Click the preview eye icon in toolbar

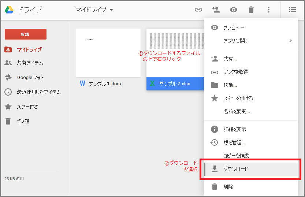pyautogui.click(x=234, y=10)
